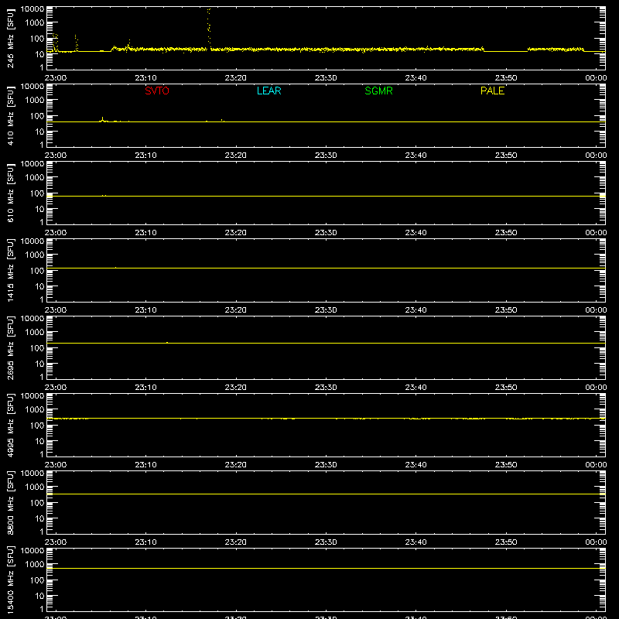Select the 245 MHz [SFU] axis title
Viewport: 619px width, 619px height.
(10, 38)
